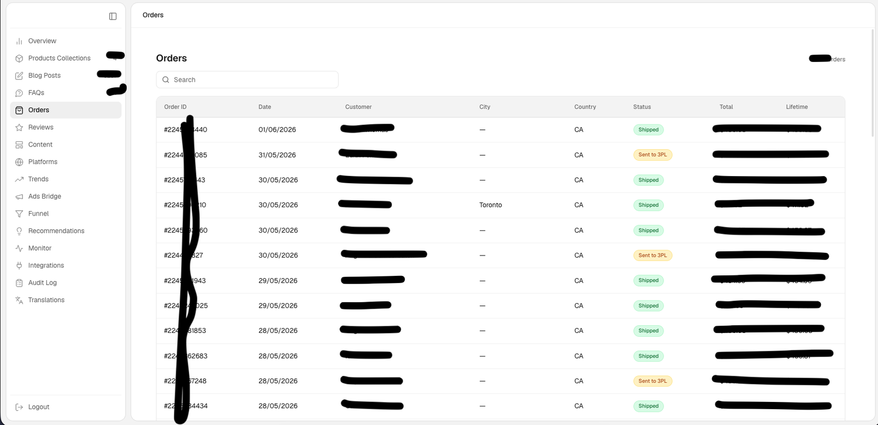Open the Reviews section
This screenshot has height=425, width=878.
coord(66,127)
